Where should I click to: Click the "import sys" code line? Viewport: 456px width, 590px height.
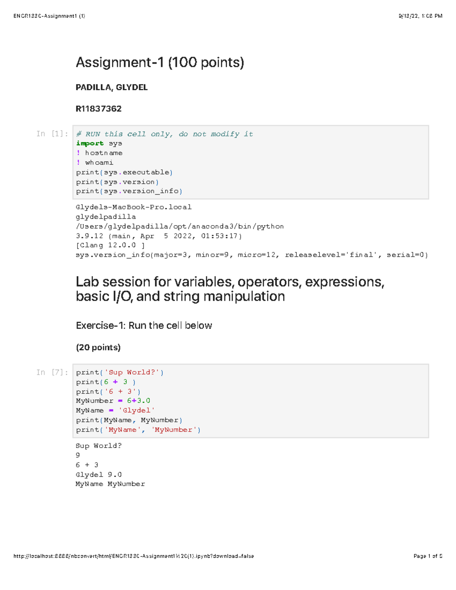point(99,143)
